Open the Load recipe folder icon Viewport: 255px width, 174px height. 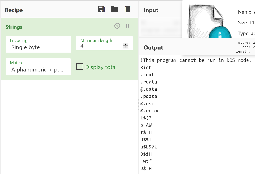coord(114,9)
